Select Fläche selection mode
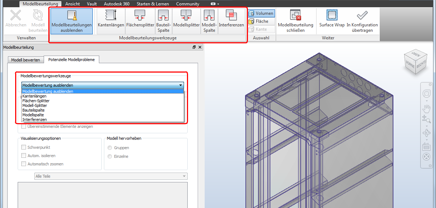Viewport: 436px width, 208px height. 261,21
